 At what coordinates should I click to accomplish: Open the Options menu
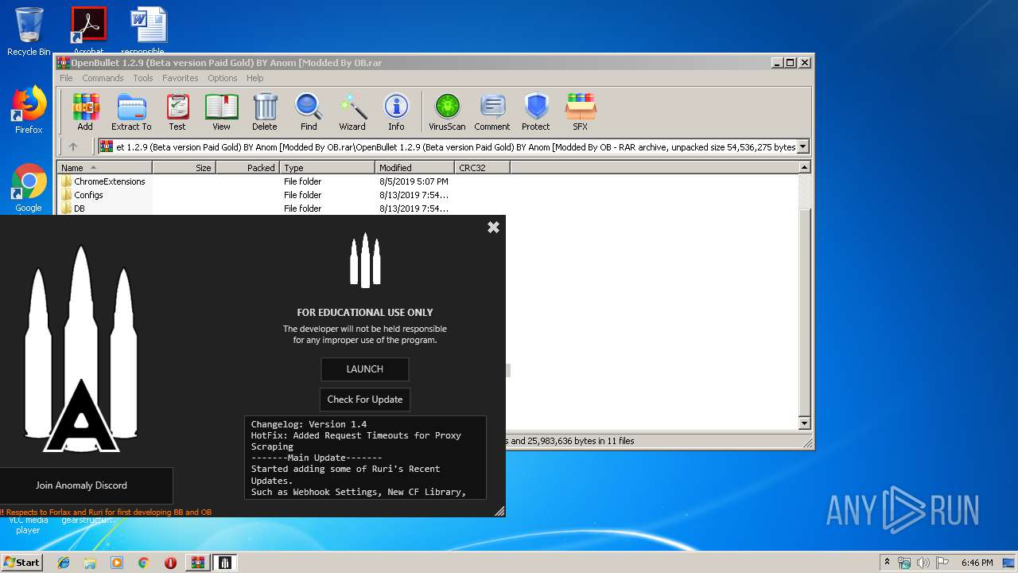(223, 78)
